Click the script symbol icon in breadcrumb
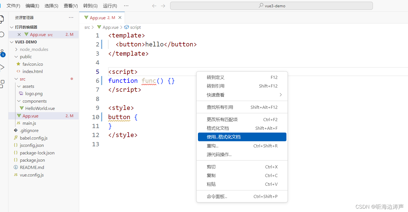408x212 pixels. (126, 27)
